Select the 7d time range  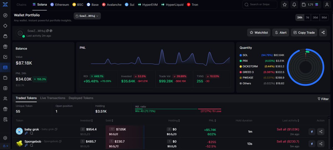[x=307, y=17]
